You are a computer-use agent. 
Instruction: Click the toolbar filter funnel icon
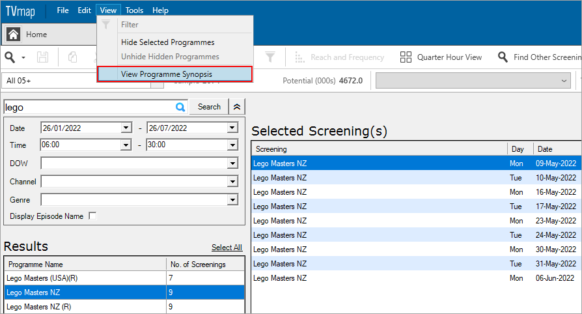270,57
